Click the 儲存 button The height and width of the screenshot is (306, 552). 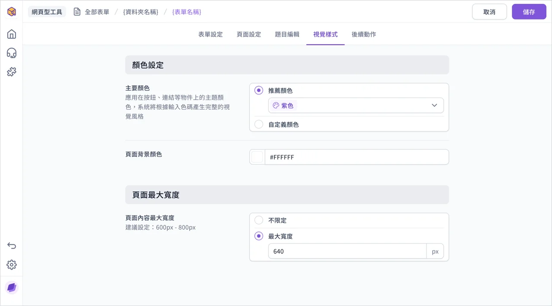coord(529,12)
